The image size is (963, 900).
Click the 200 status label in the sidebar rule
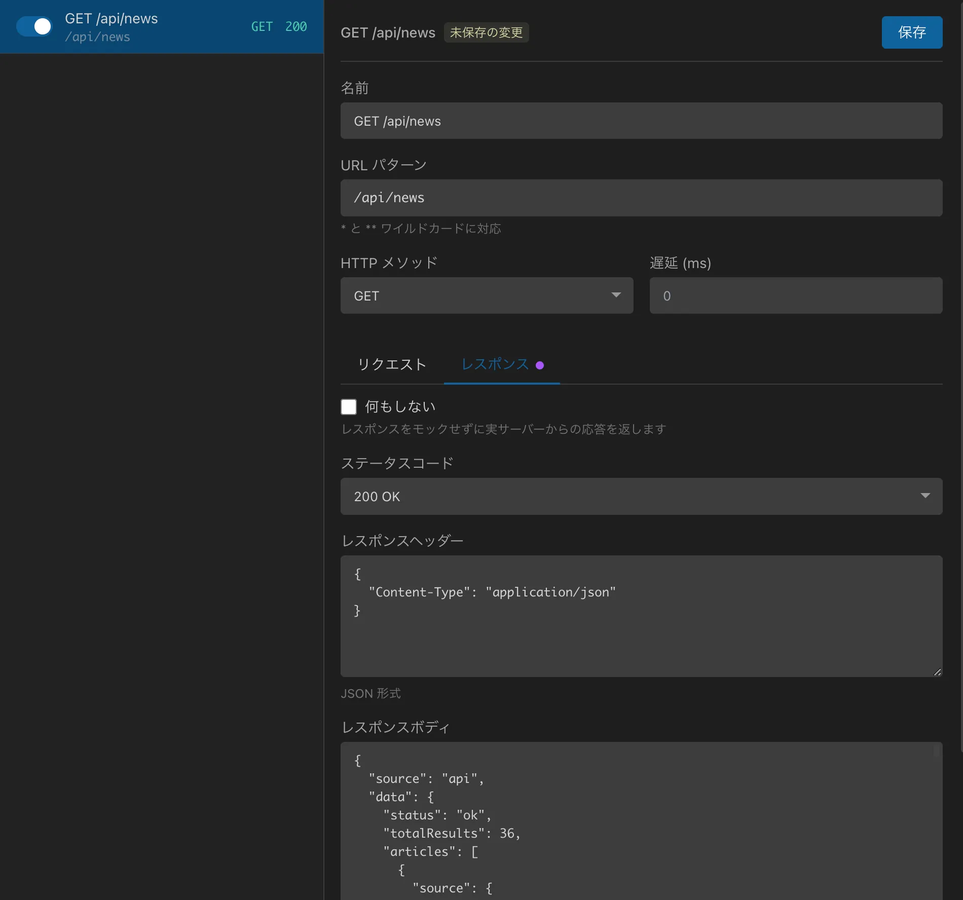point(296,26)
